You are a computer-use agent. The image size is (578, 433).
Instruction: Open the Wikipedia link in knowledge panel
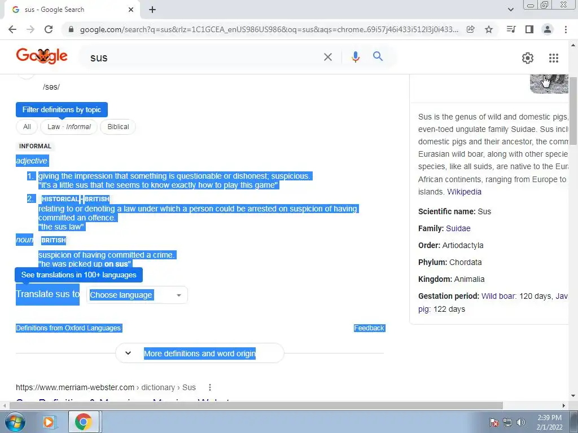464,192
